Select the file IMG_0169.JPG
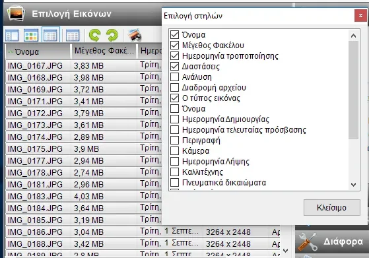This screenshot has width=369, height=258. click(35, 90)
